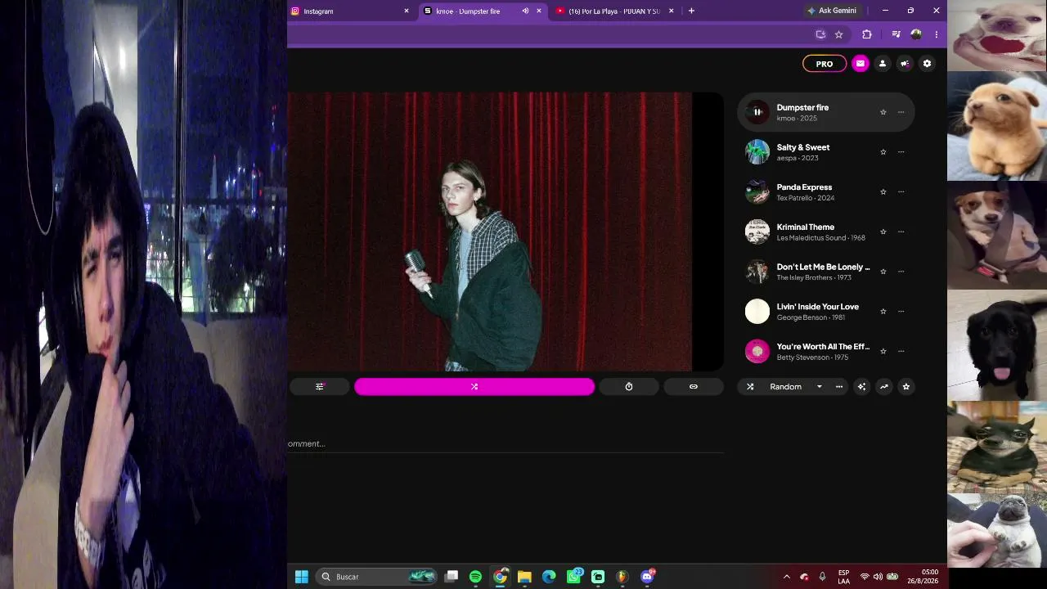Open the Chrome media controls icon
This screenshot has height=589, width=1047.
[x=896, y=34]
